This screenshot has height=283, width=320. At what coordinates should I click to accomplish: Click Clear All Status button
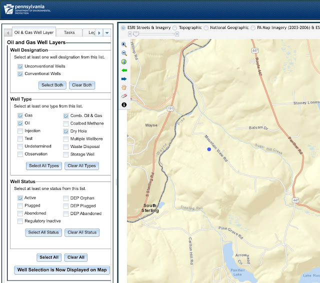[82, 232]
